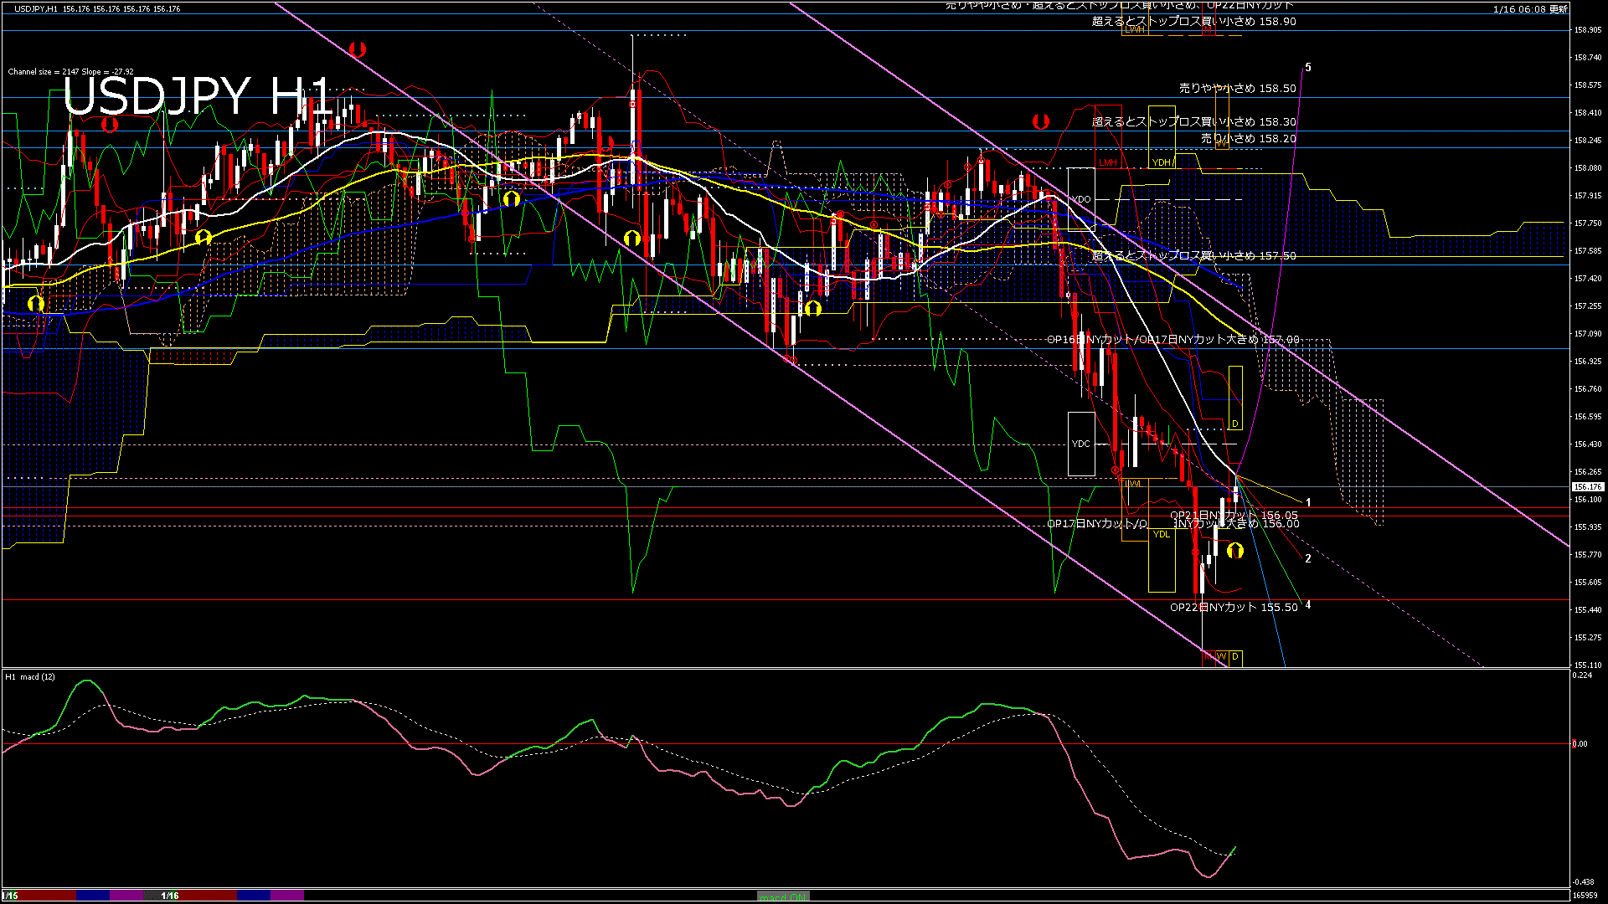Click the yellow D box at chart bottom

click(1234, 657)
